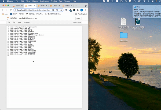Open the Apple menu

(x=3, y=1)
